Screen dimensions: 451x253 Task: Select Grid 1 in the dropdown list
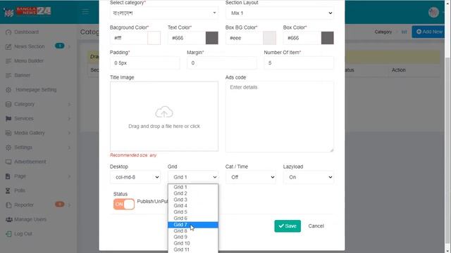[193, 187]
